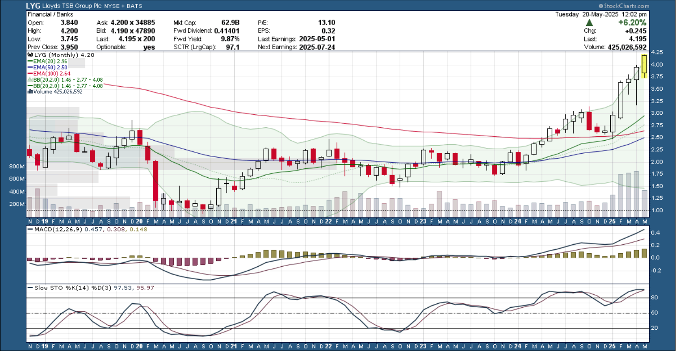Click the 'Financial / Banks' sector label

point(50,14)
